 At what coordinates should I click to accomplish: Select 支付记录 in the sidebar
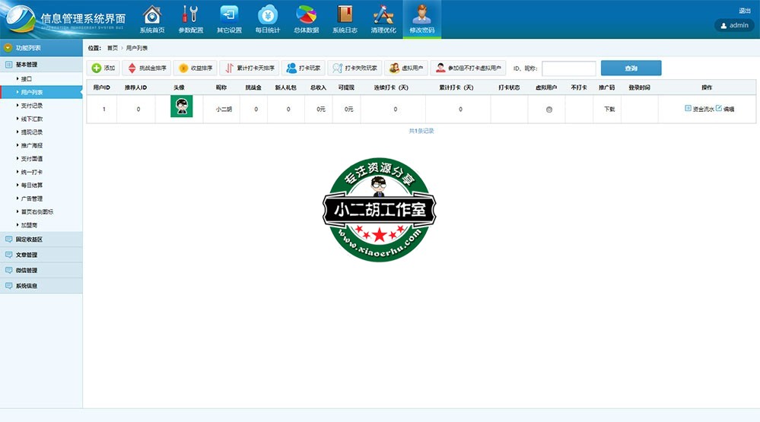tap(32, 105)
